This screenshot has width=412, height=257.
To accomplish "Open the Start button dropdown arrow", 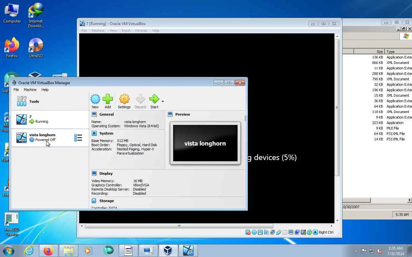I will (163, 102).
